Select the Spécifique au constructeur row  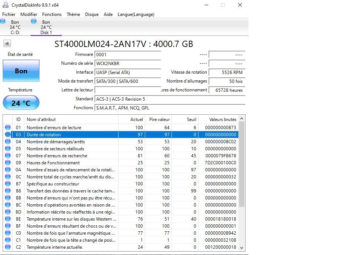(x=121, y=184)
